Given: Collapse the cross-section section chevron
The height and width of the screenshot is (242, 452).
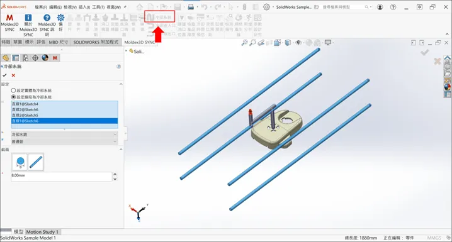Looking at the screenshot, I should pyautogui.click(x=121, y=150).
